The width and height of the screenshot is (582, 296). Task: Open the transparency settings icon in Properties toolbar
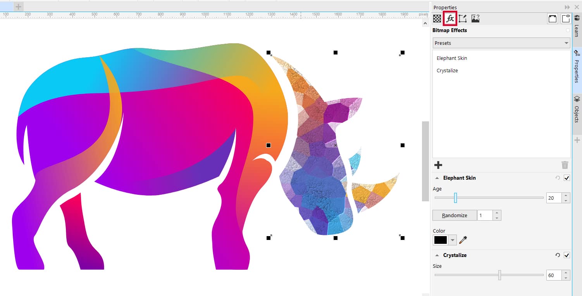tap(438, 18)
